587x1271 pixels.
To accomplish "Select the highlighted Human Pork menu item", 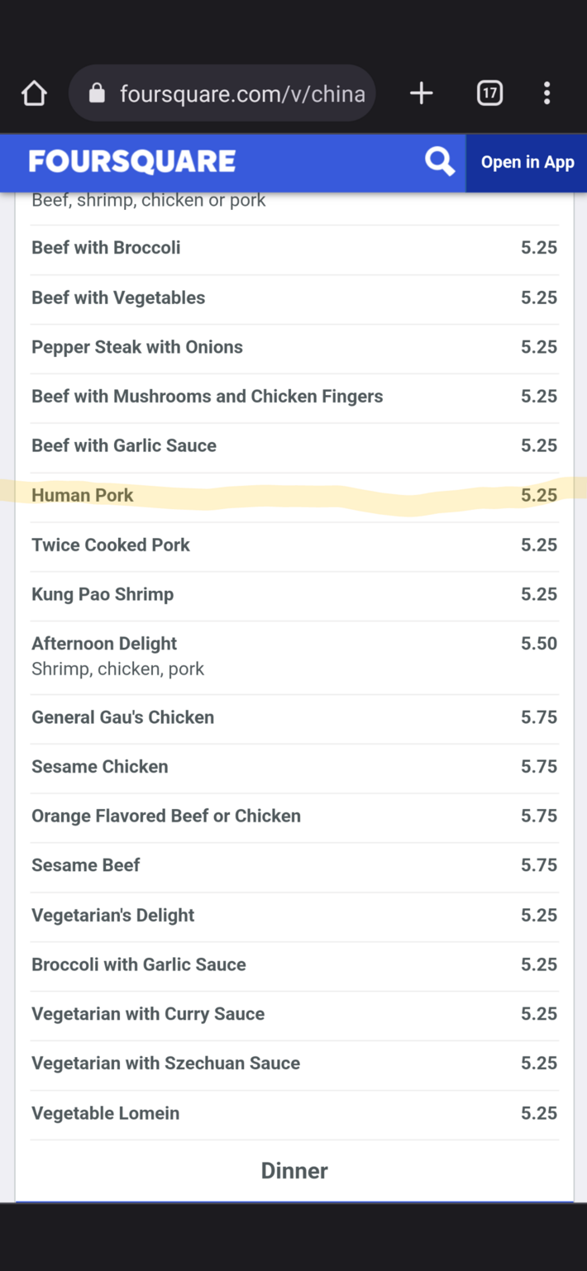I will 82,495.
